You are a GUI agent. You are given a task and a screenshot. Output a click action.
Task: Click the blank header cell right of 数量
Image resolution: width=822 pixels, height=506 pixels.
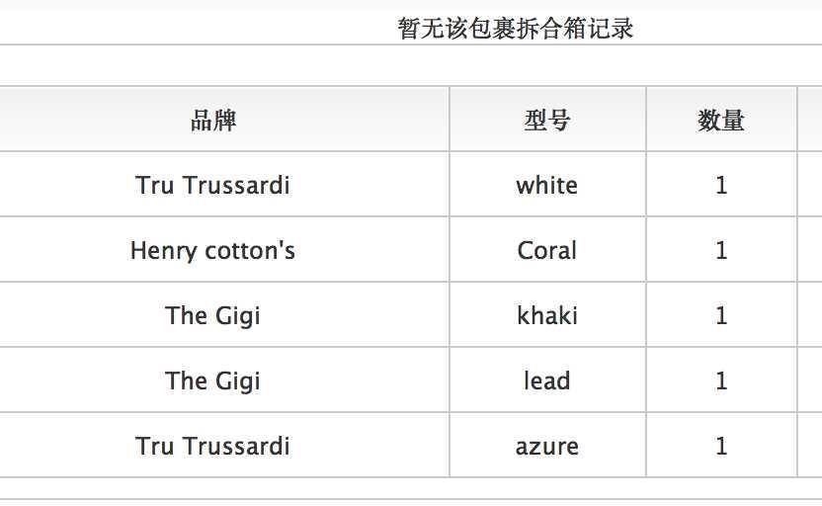[x=809, y=121]
